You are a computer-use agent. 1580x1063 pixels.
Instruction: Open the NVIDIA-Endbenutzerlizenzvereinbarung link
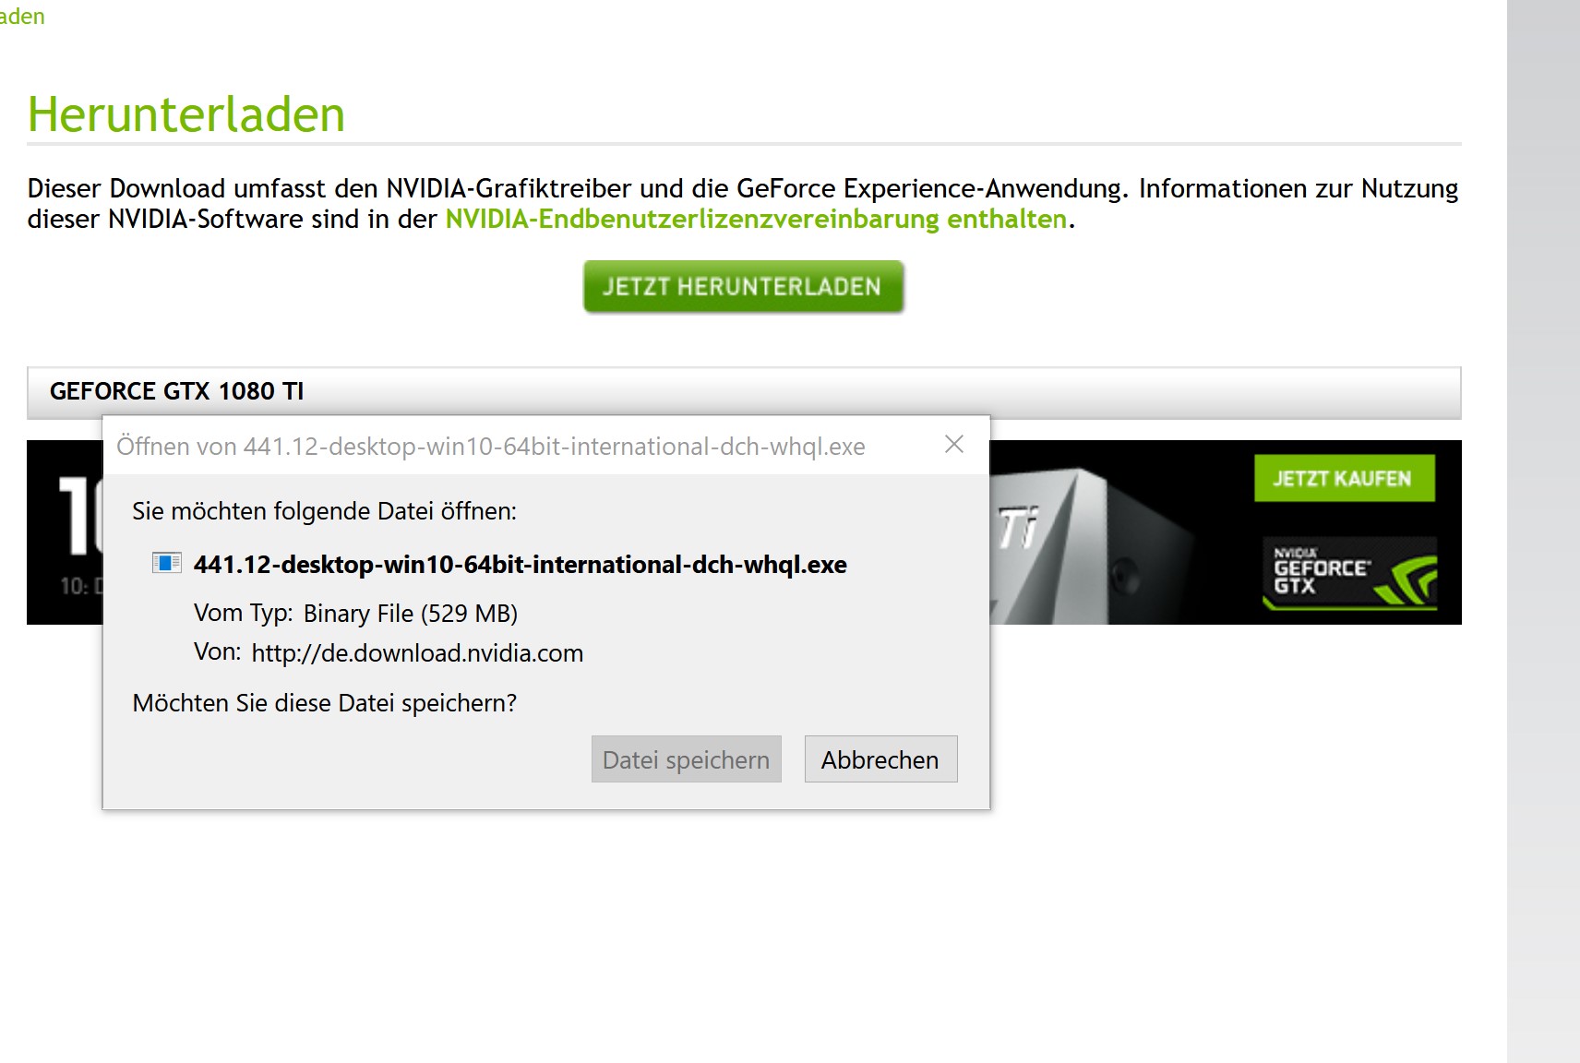pyautogui.click(x=756, y=220)
